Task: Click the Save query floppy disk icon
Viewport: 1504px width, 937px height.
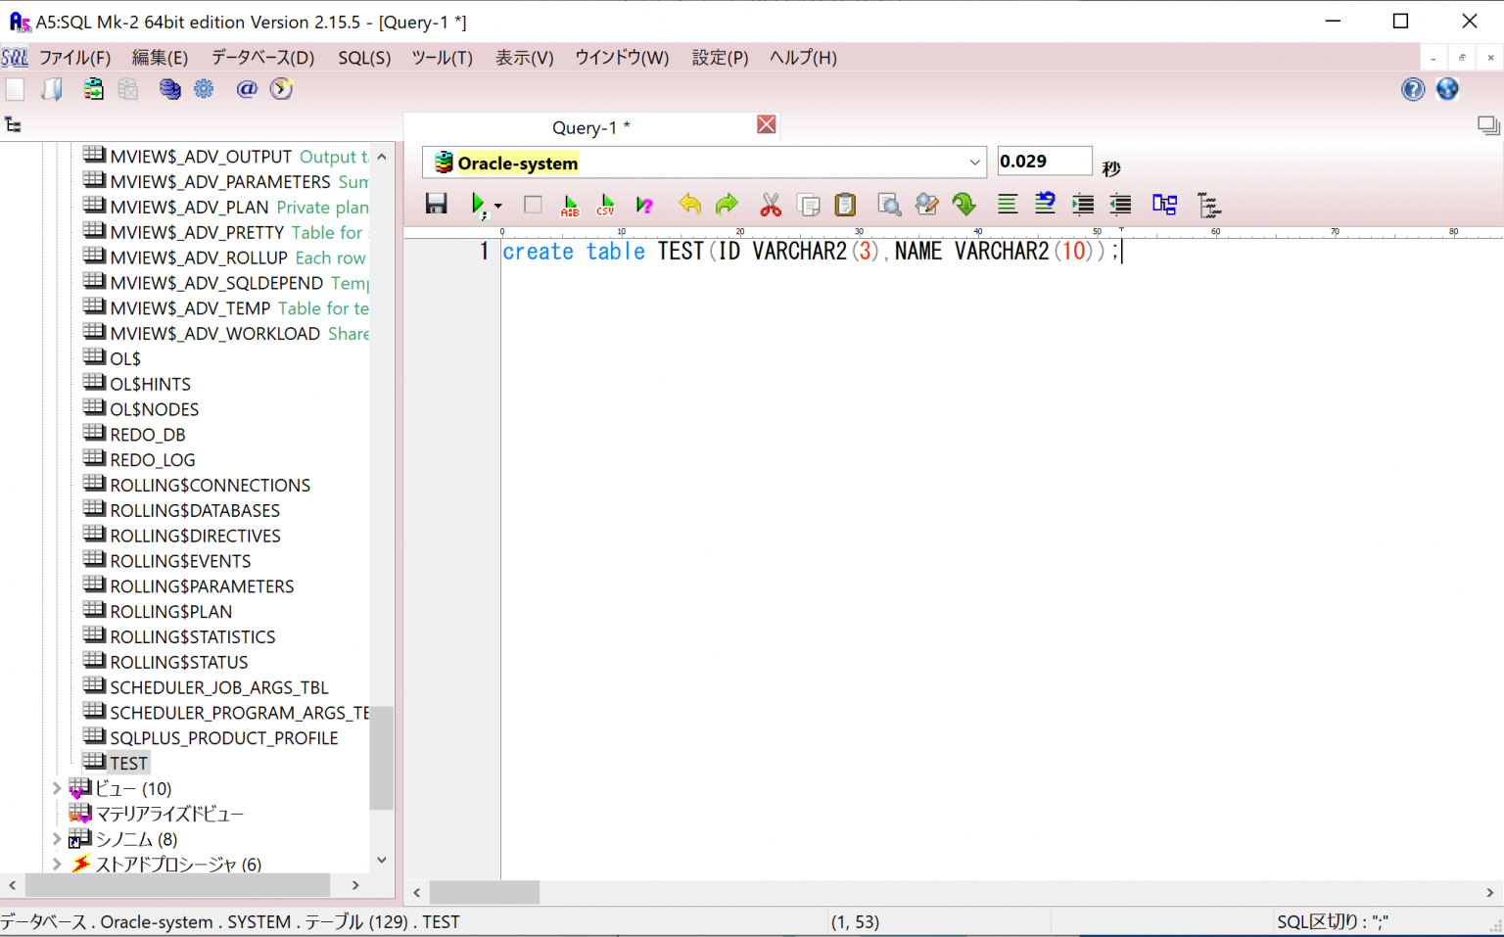Action: pos(437,204)
